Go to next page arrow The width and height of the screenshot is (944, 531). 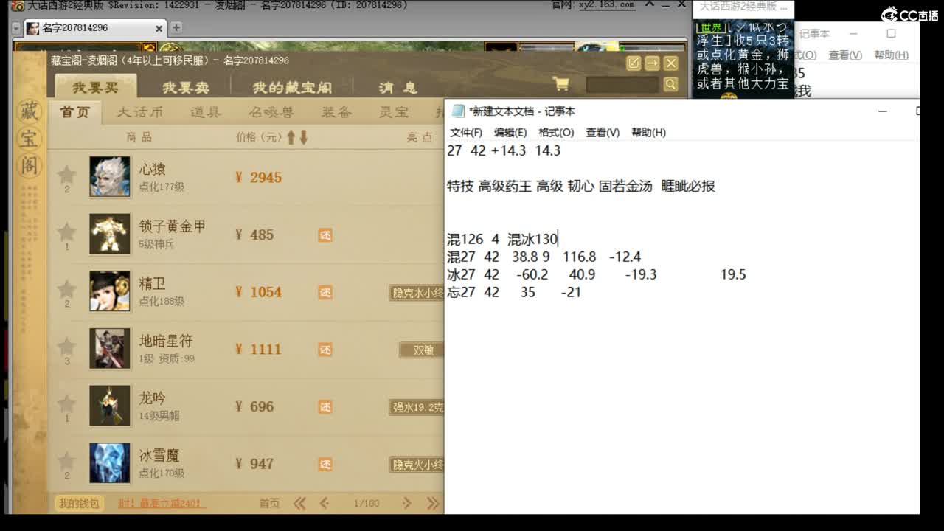(x=406, y=504)
